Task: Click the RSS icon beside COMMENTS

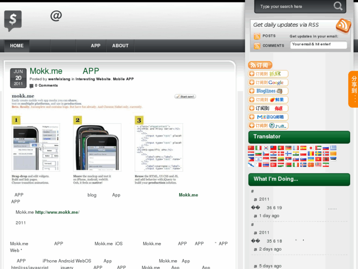Action: [x=257, y=46]
